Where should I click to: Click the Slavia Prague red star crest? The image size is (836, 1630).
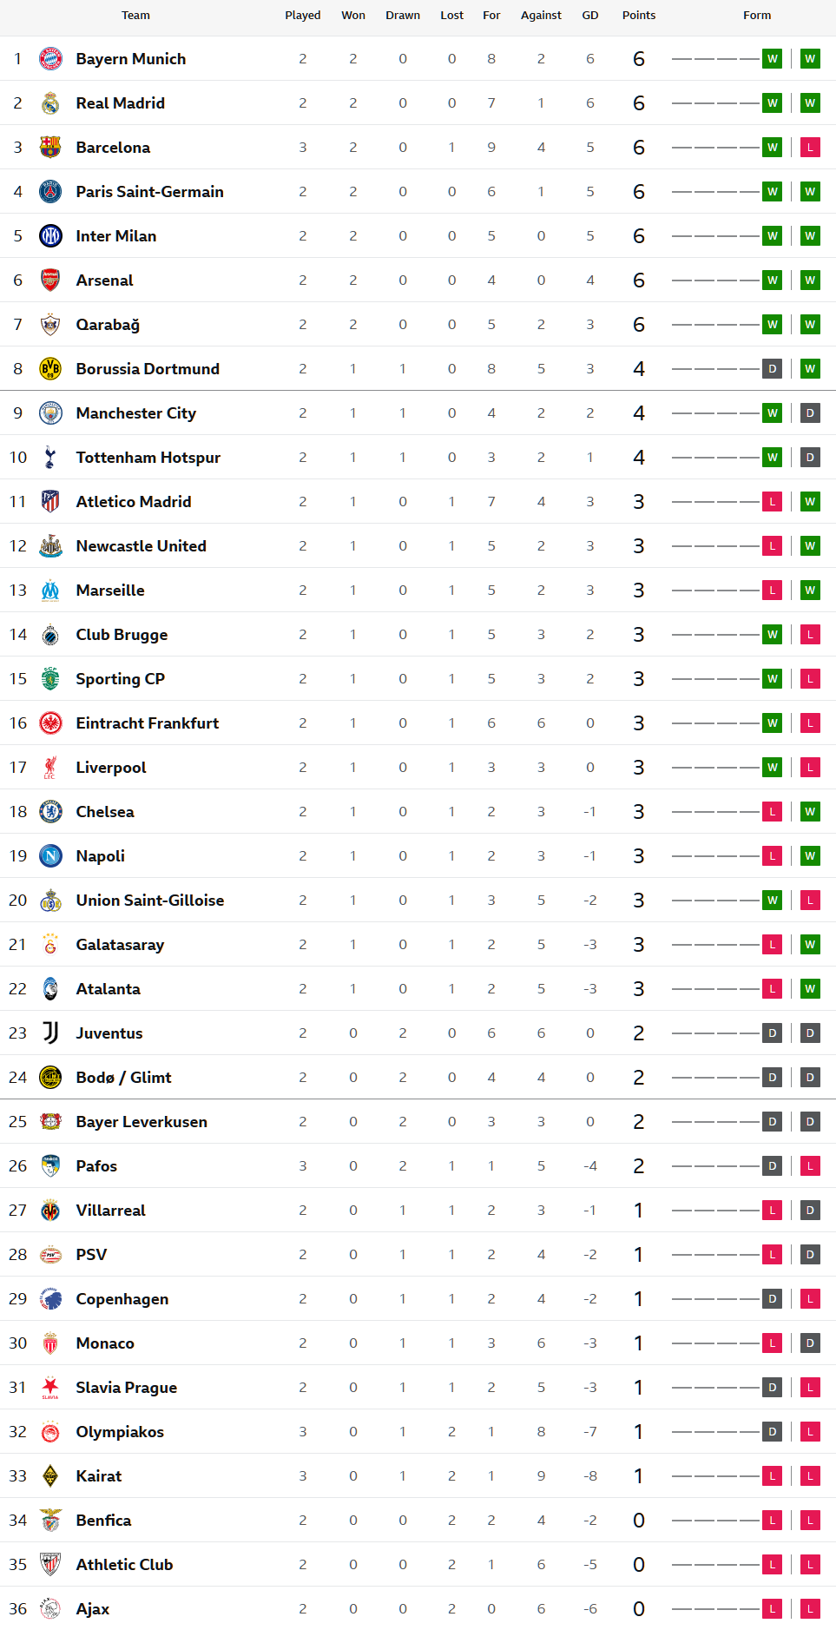point(50,1388)
